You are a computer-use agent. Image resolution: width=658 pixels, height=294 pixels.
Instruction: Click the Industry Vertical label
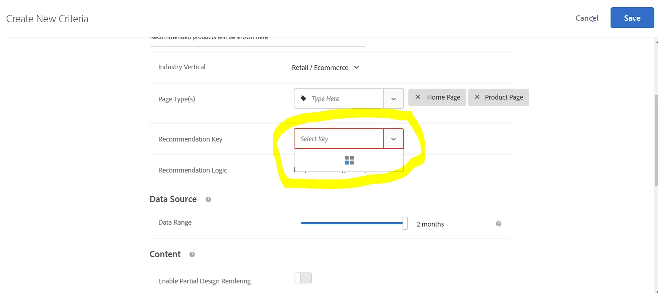pyautogui.click(x=182, y=67)
